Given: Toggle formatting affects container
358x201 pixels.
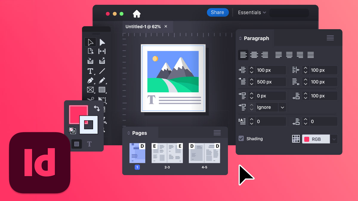Looking at the screenshot, I should pyautogui.click(x=77, y=144).
